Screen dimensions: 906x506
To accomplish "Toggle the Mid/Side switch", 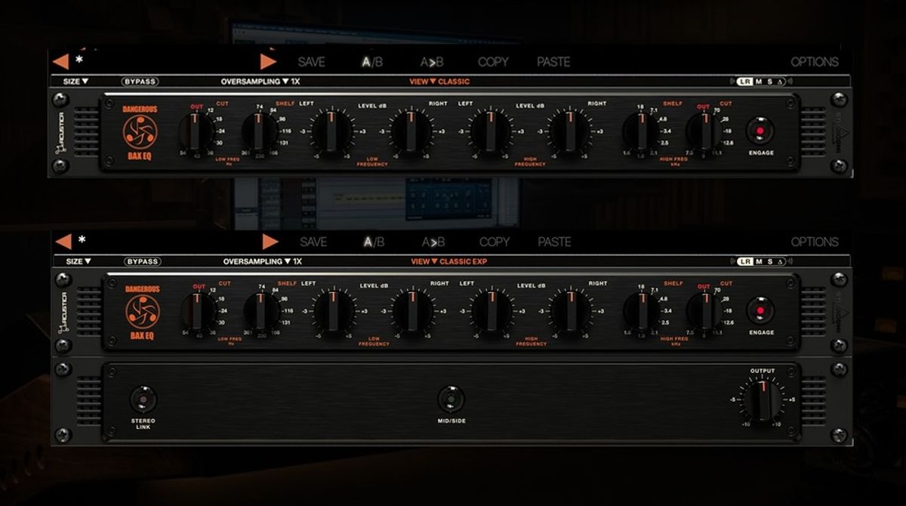I will click(451, 399).
